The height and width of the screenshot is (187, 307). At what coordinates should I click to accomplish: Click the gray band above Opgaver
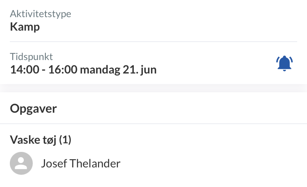[x=153, y=88]
